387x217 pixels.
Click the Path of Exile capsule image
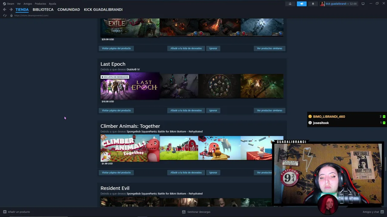tap(130, 28)
